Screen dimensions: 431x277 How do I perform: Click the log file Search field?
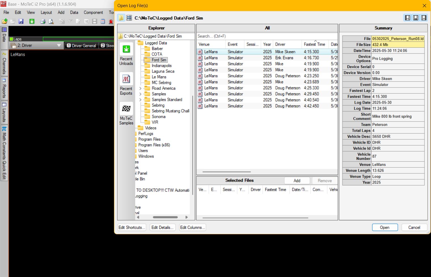click(x=267, y=36)
